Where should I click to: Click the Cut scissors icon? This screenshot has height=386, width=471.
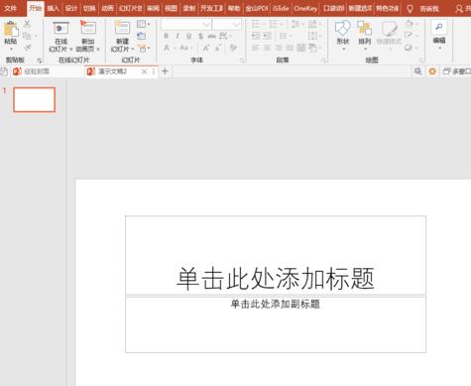click(x=28, y=24)
